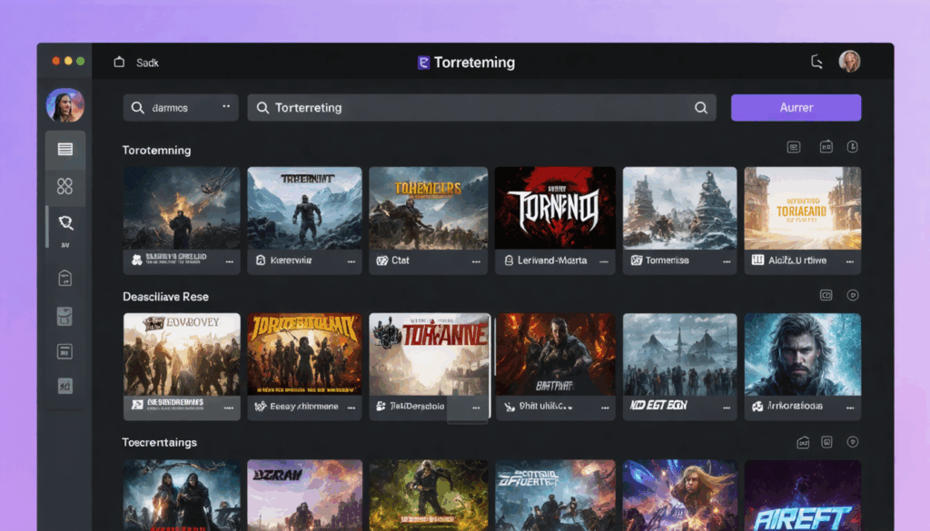Click the Eeeay chimmene card title
This screenshot has width=930, height=531.
point(304,407)
